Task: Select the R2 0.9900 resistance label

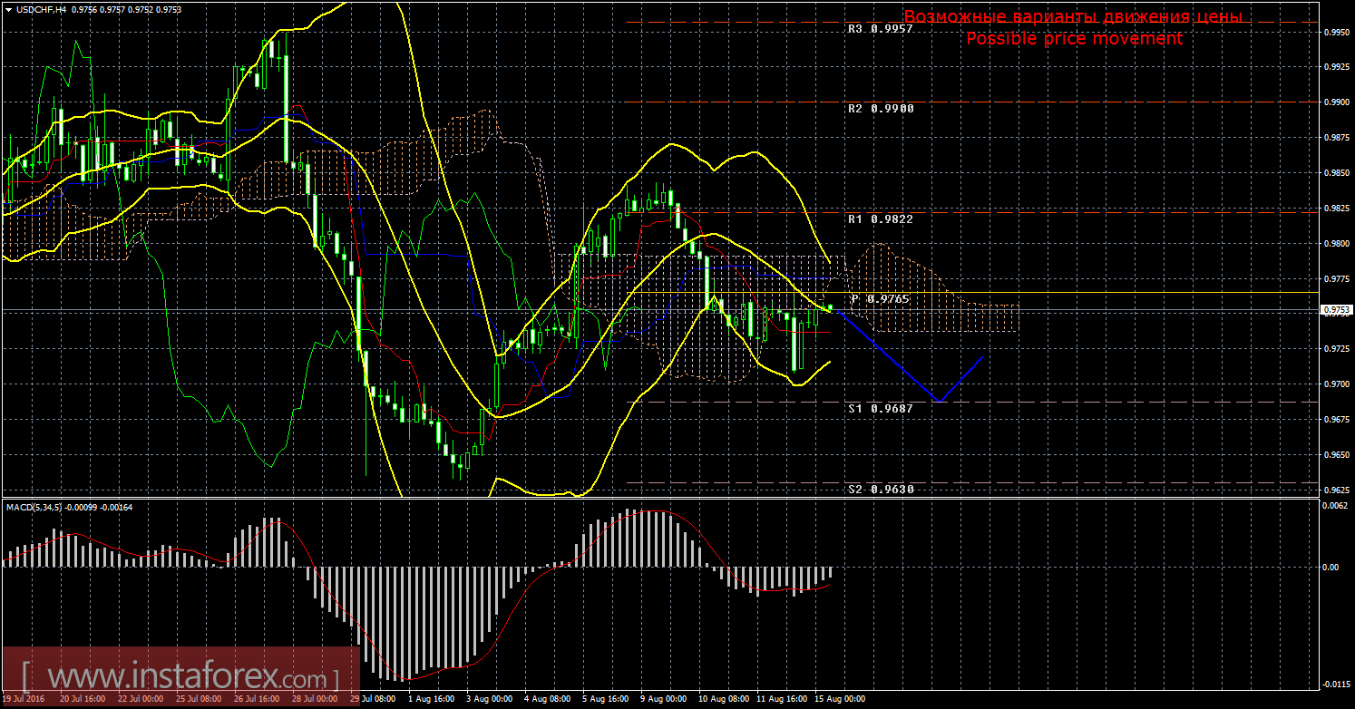Action: [x=881, y=109]
